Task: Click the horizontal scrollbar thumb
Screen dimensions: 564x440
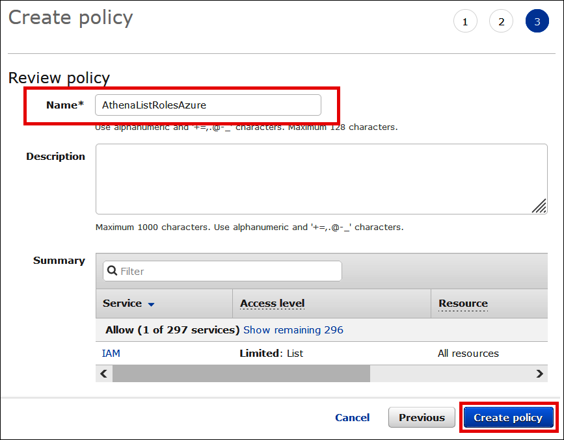Action: pyautogui.click(x=241, y=374)
